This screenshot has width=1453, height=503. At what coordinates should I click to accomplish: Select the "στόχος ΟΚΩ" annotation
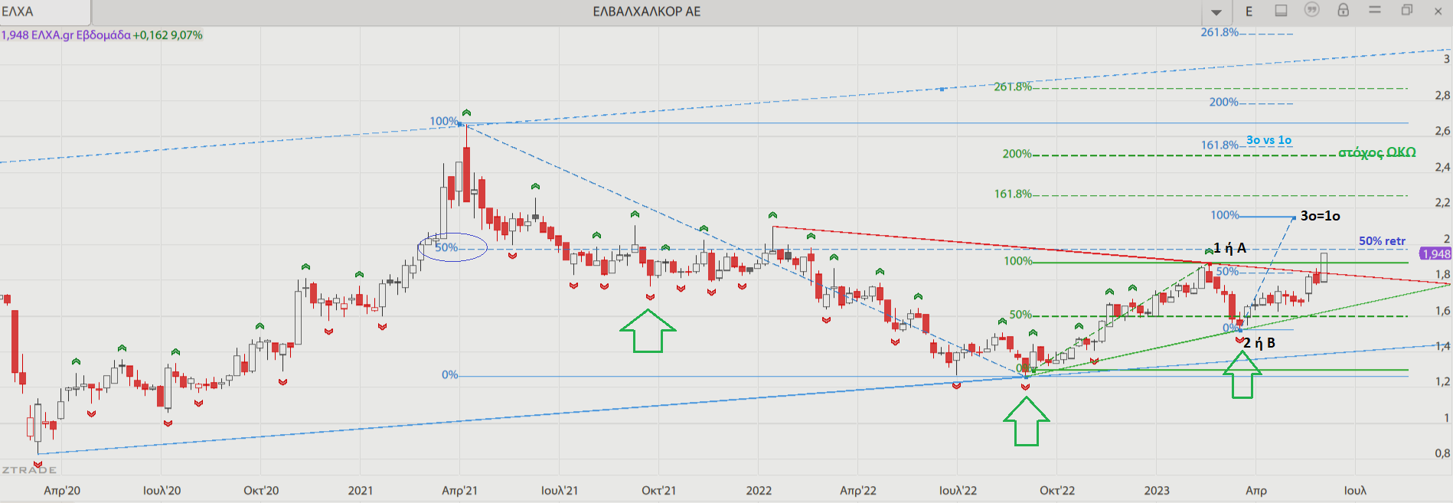(x=1377, y=152)
